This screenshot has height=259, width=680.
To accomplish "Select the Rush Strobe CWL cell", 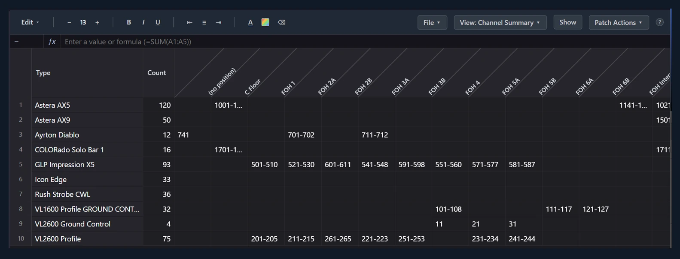I will (87, 194).
